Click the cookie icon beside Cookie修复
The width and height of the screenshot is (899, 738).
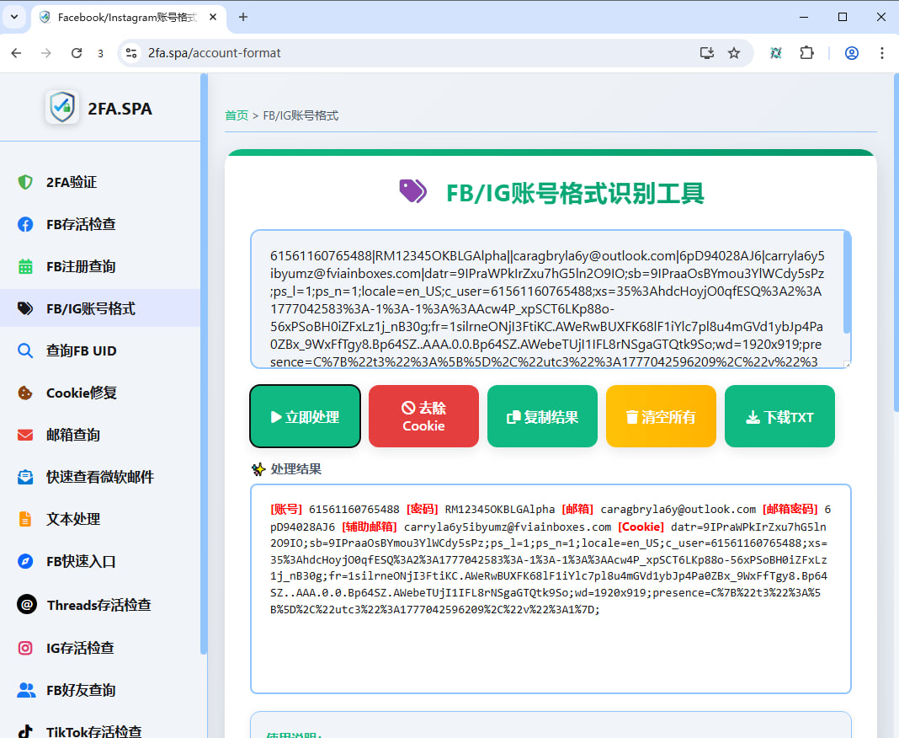click(25, 393)
